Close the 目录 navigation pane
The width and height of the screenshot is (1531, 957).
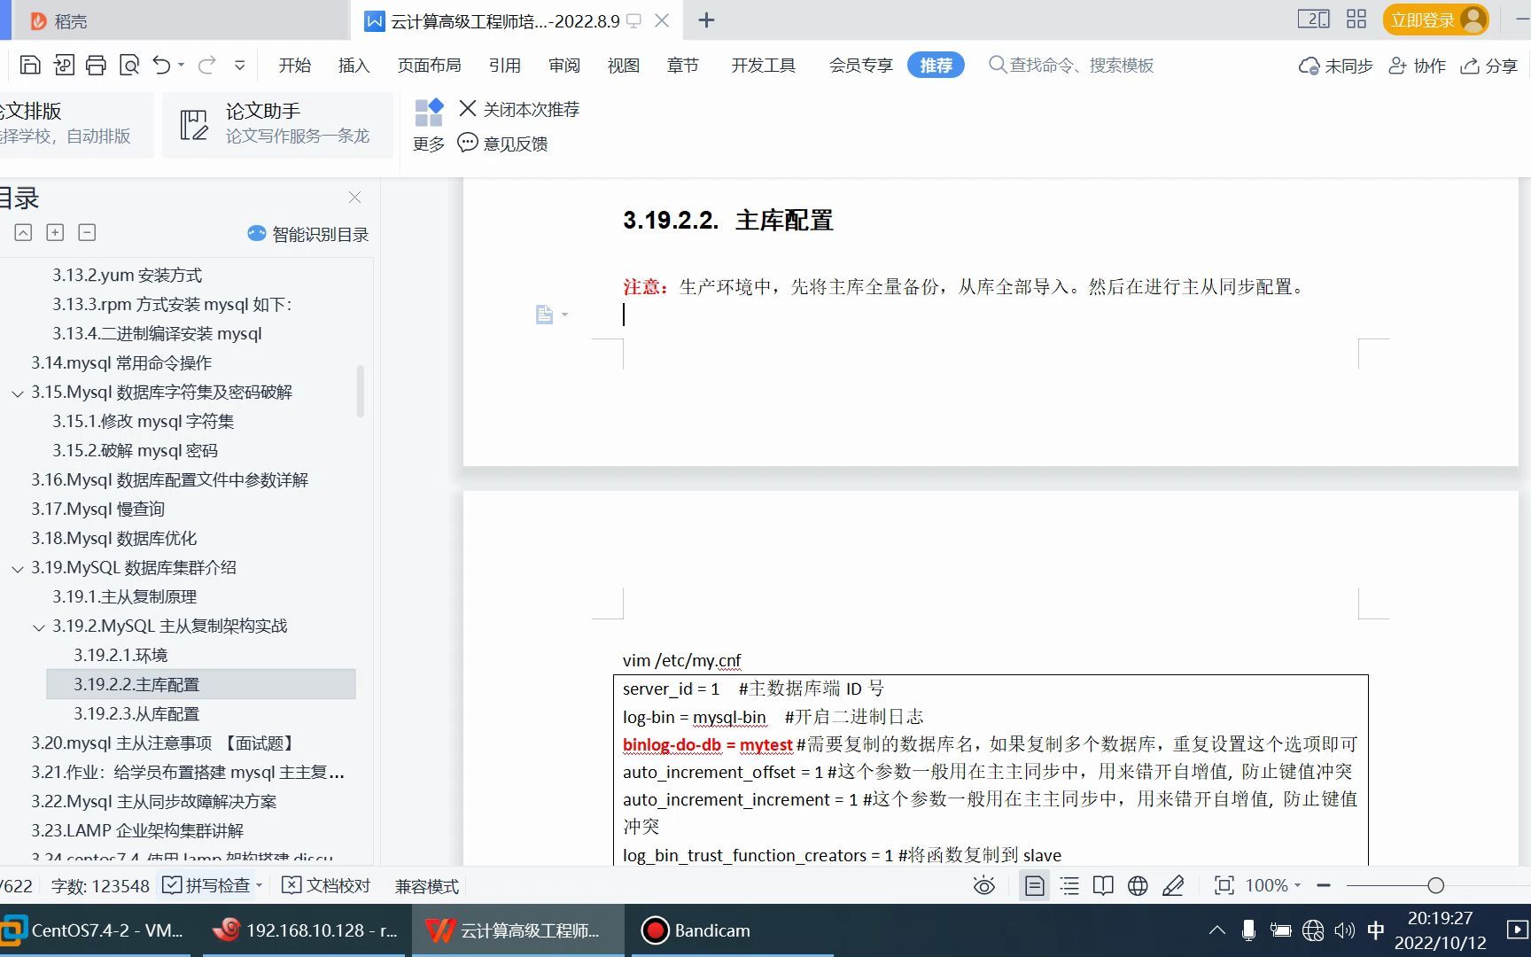[x=354, y=197]
